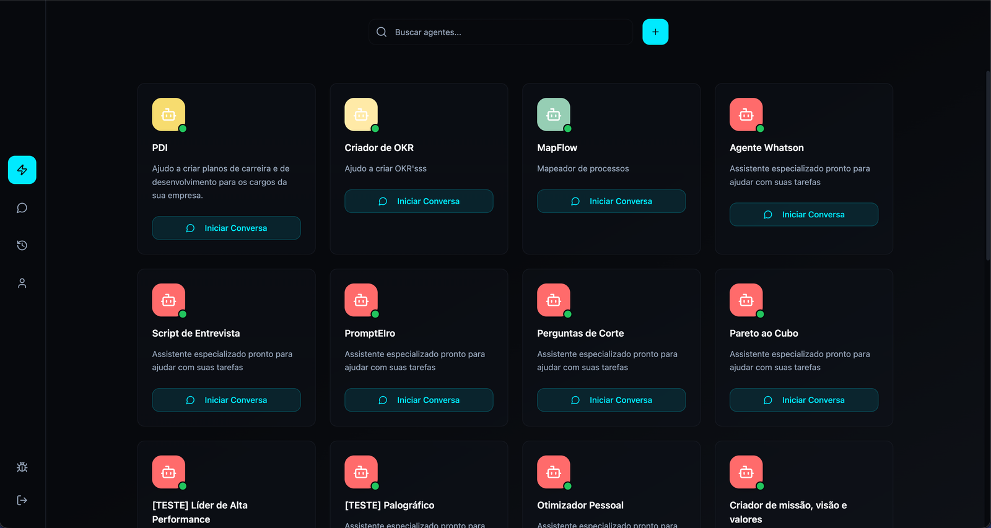Start conversation with MapFlow agent
Viewport: 991px width, 528px height.
[611, 201]
